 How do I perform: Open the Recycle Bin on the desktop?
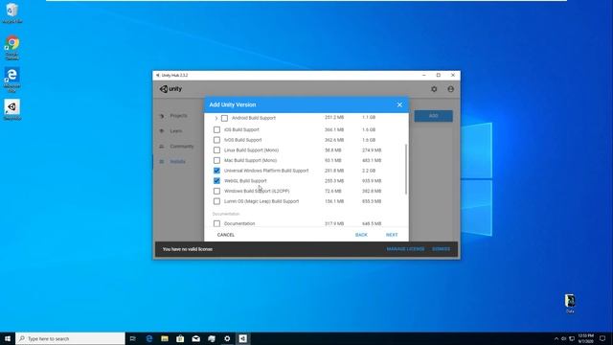[12, 12]
